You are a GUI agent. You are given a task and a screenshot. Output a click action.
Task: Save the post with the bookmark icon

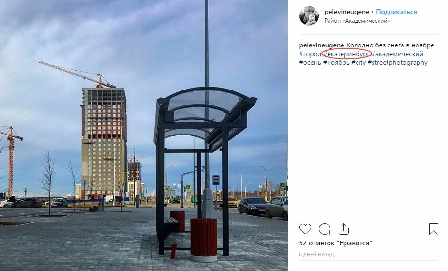[433, 229]
